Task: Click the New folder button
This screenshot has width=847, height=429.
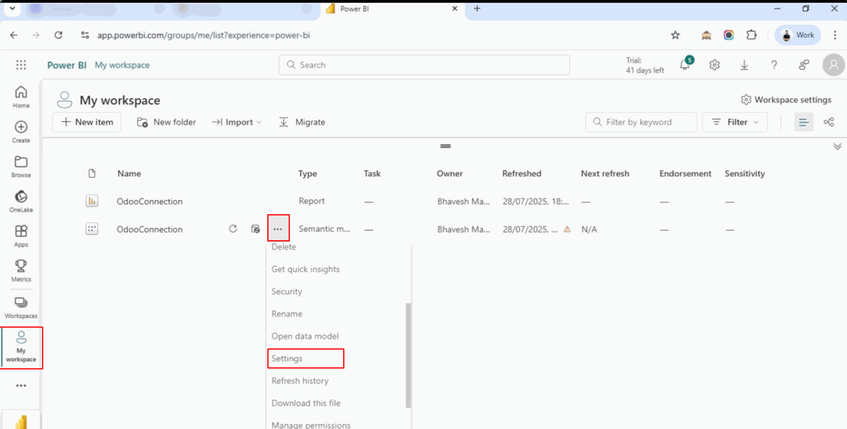Action: pos(166,122)
